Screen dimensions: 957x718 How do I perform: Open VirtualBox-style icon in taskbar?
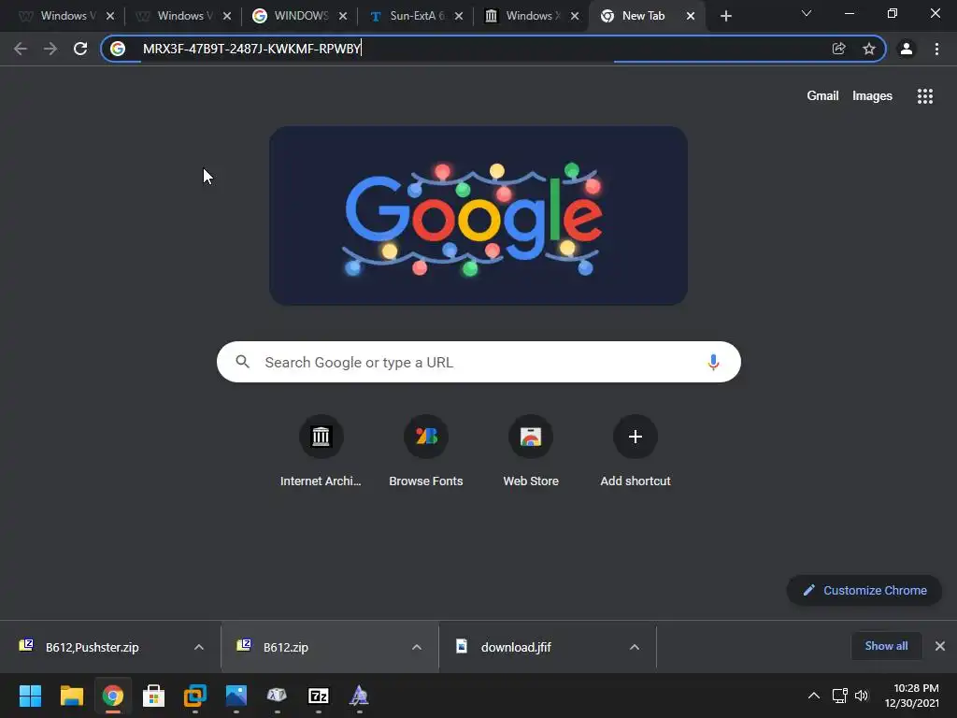tap(195, 696)
